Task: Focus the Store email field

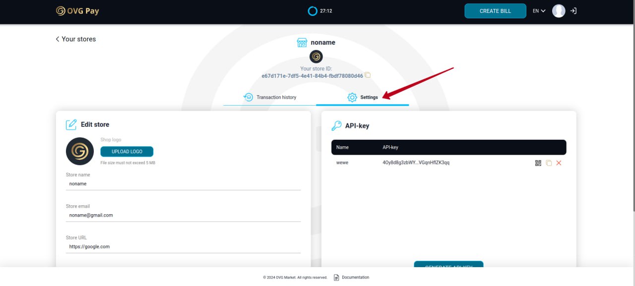Action: click(x=184, y=216)
